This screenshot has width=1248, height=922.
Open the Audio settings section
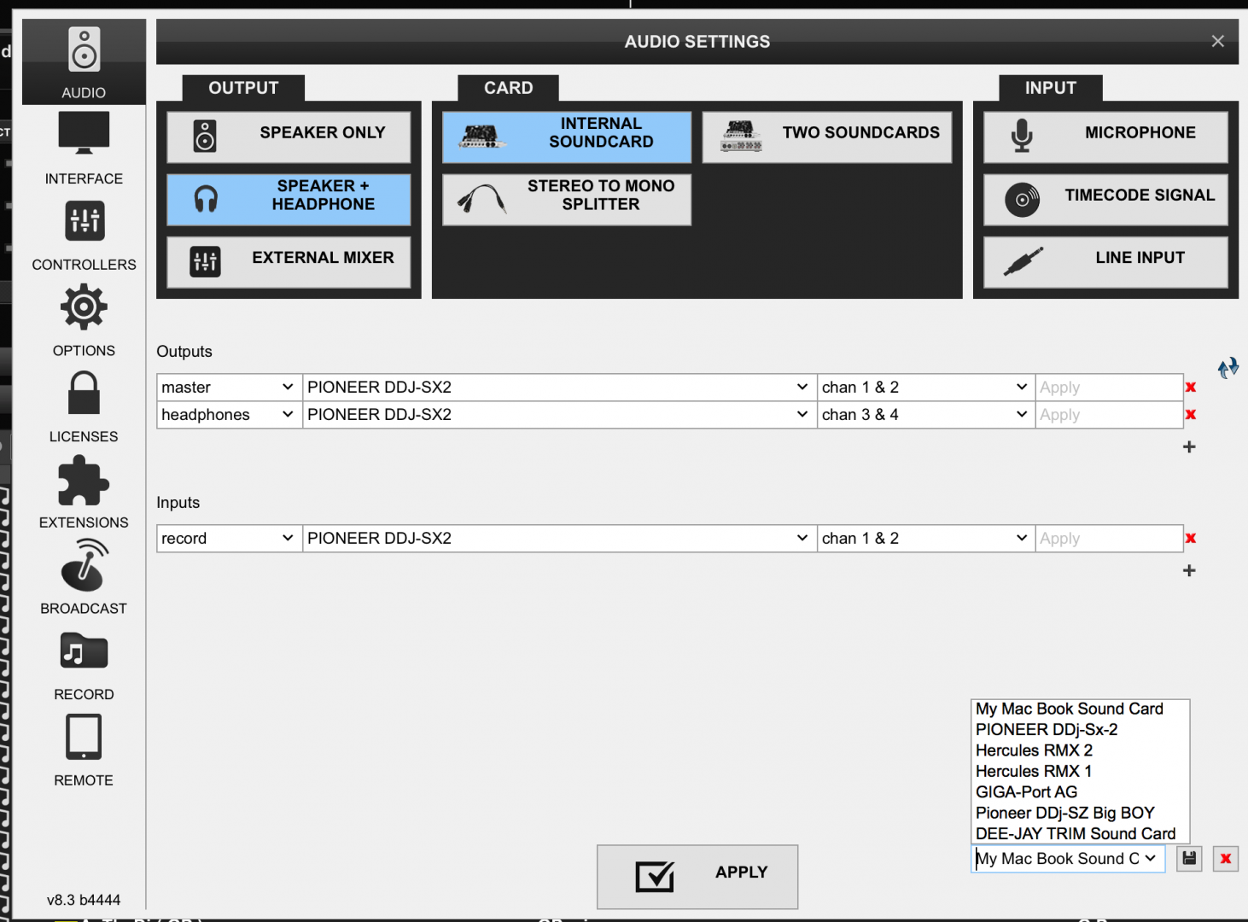pyautogui.click(x=84, y=63)
